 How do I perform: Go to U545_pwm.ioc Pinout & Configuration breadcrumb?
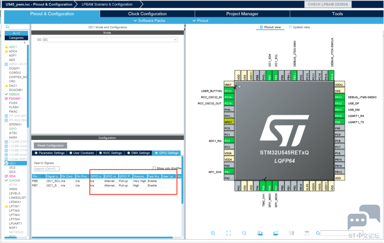click(x=39, y=5)
